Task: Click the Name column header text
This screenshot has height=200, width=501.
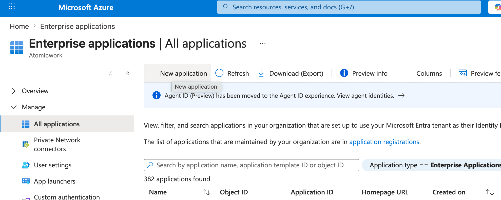Action: click(158, 192)
